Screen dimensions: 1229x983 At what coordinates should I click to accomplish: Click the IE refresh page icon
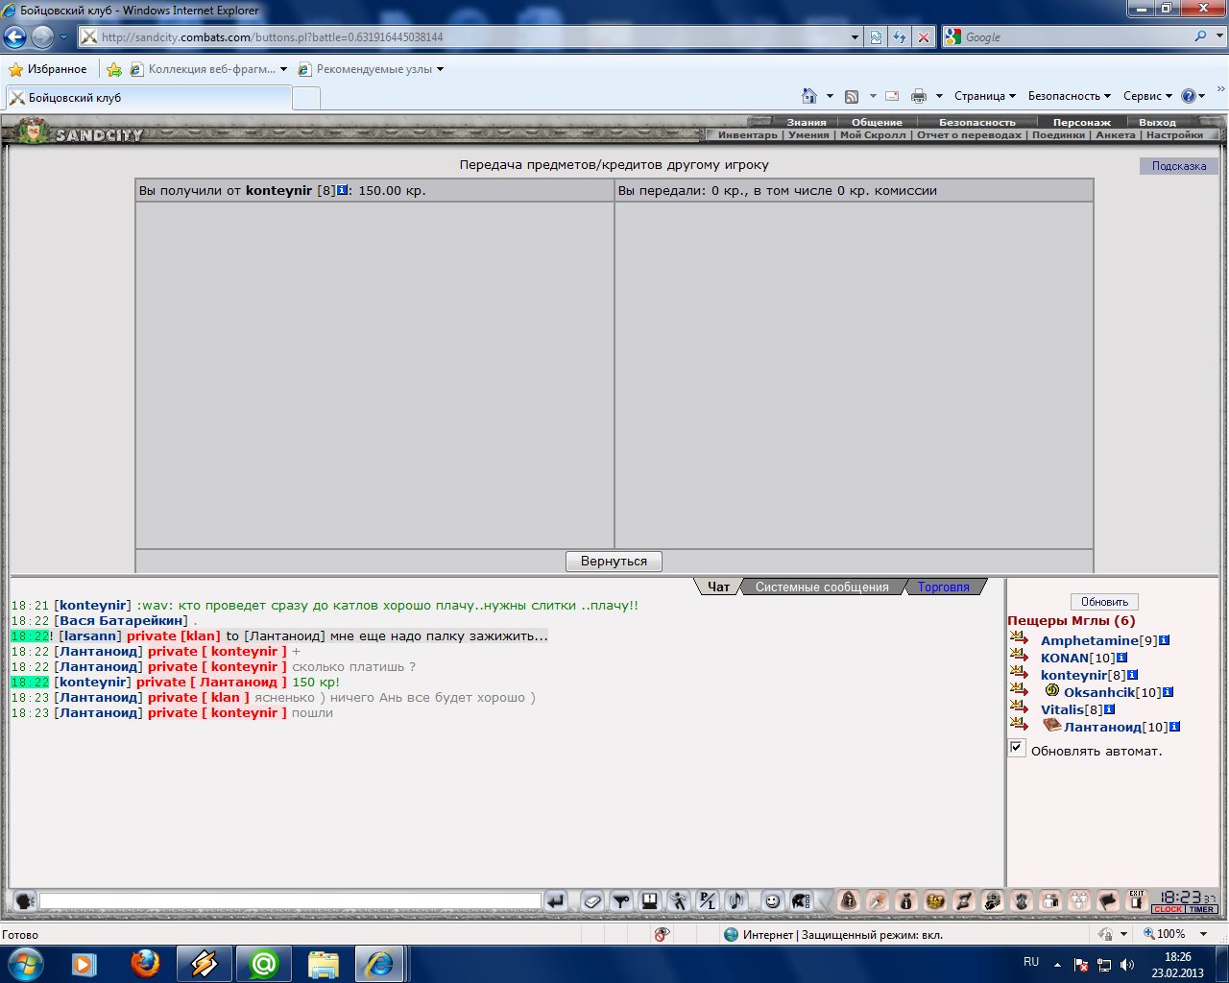(900, 36)
